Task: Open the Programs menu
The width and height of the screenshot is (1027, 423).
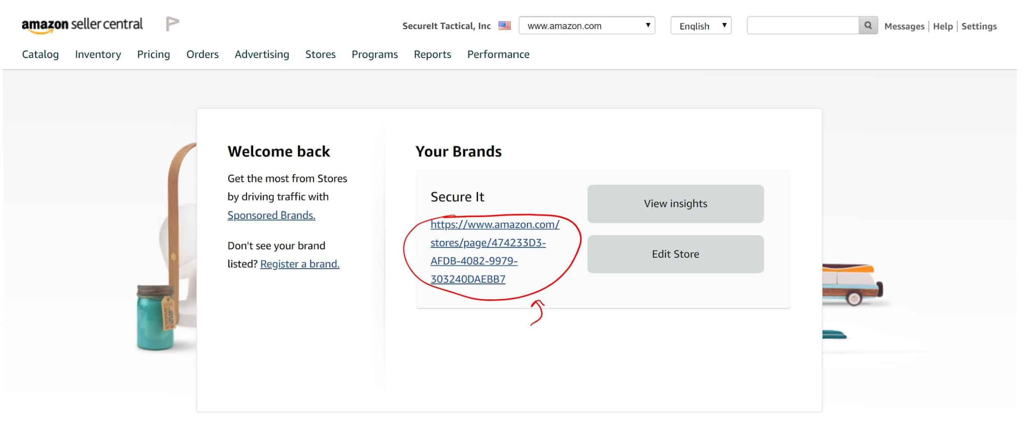Action: [375, 54]
